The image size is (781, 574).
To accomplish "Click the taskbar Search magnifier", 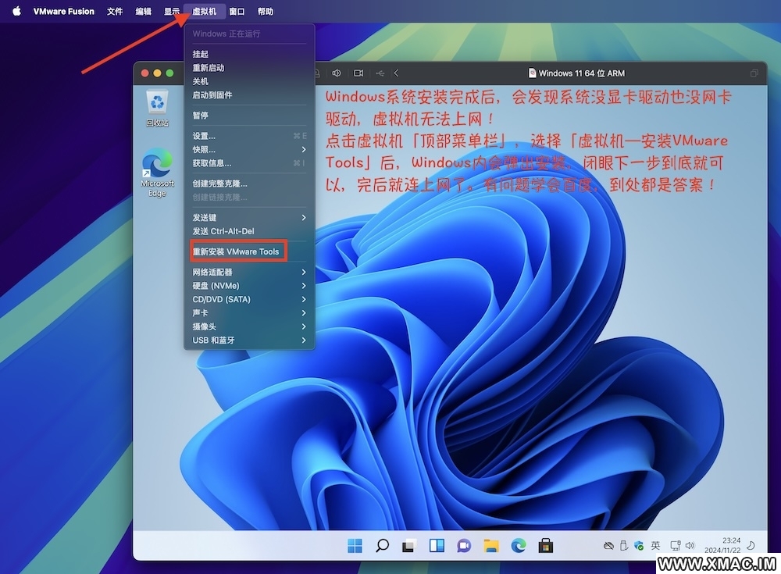I will coord(382,546).
